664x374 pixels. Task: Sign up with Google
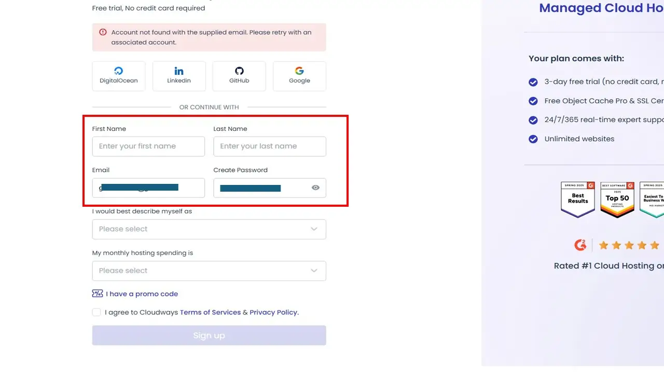[x=299, y=76]
